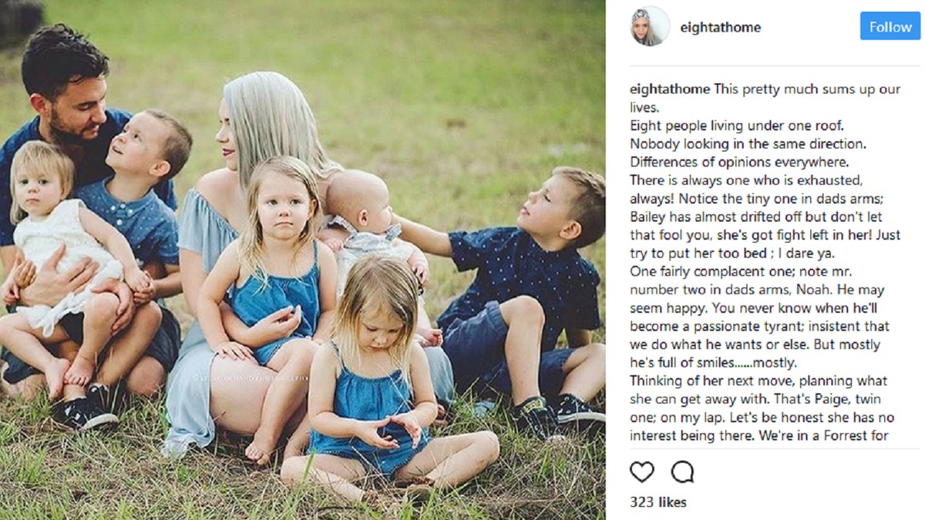View the 323 likes list
Screen dimensions: 925x520
click(x=658, y=502)
